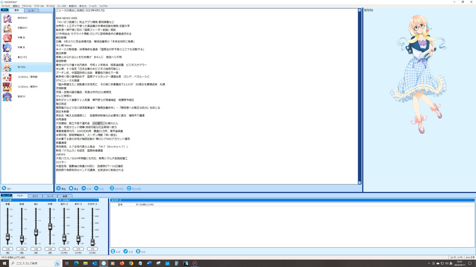The width and height of the screenshot is (476, 267).
Task: Open the ツール(T) menu
Action: [x=93, y=6]
